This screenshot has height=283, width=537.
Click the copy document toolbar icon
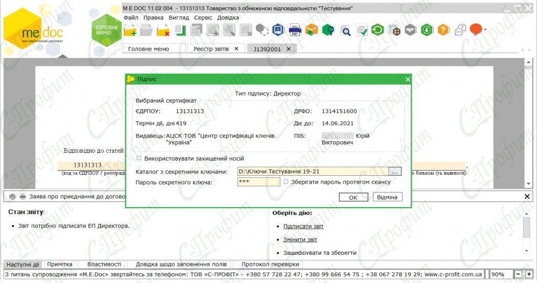point(179,30)
